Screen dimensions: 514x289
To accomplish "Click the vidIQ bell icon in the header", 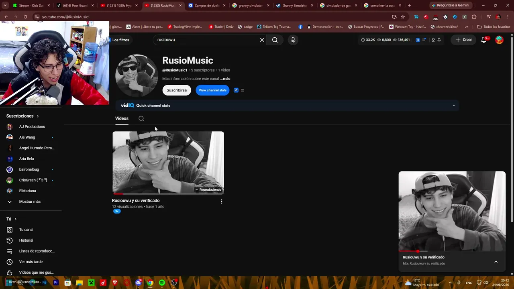I will pos(439,40).
